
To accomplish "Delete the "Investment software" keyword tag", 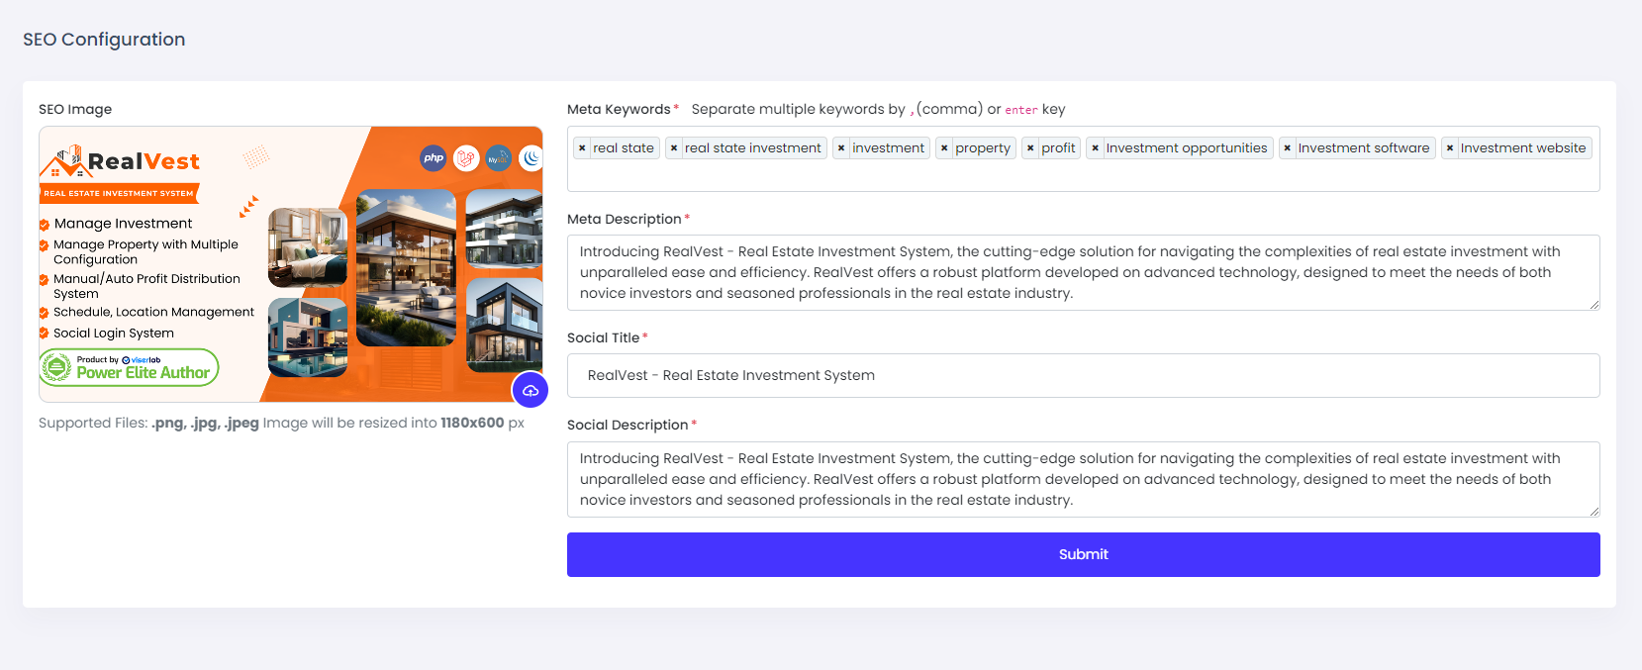I will 1287,148.
